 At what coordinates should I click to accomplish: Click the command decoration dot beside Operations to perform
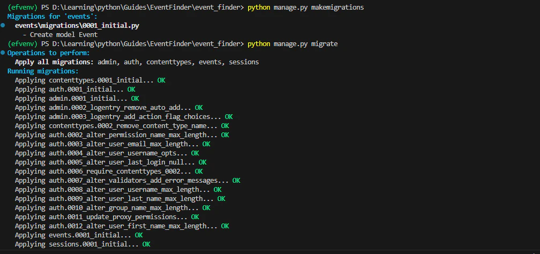pyautogui.click(x=3, y=53)
